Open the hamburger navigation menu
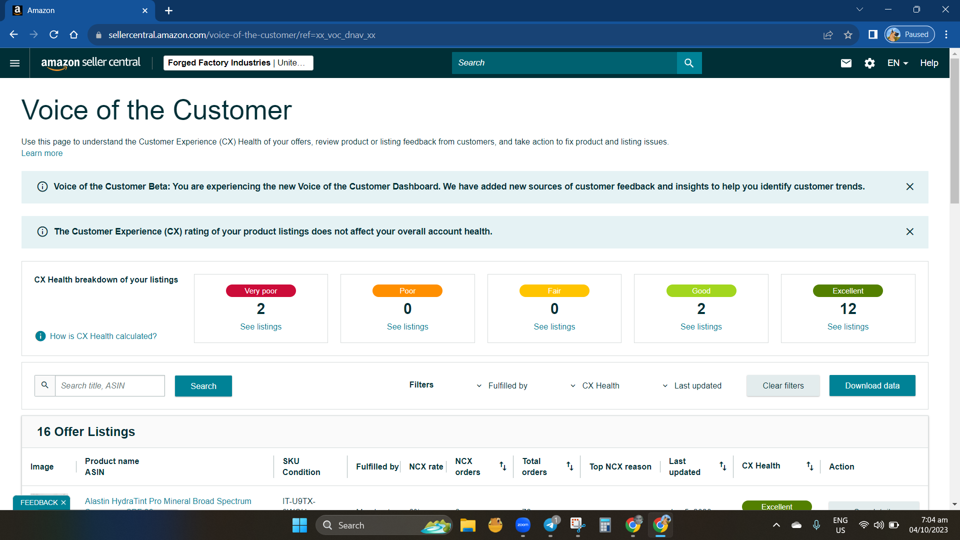 click(14, 63)
